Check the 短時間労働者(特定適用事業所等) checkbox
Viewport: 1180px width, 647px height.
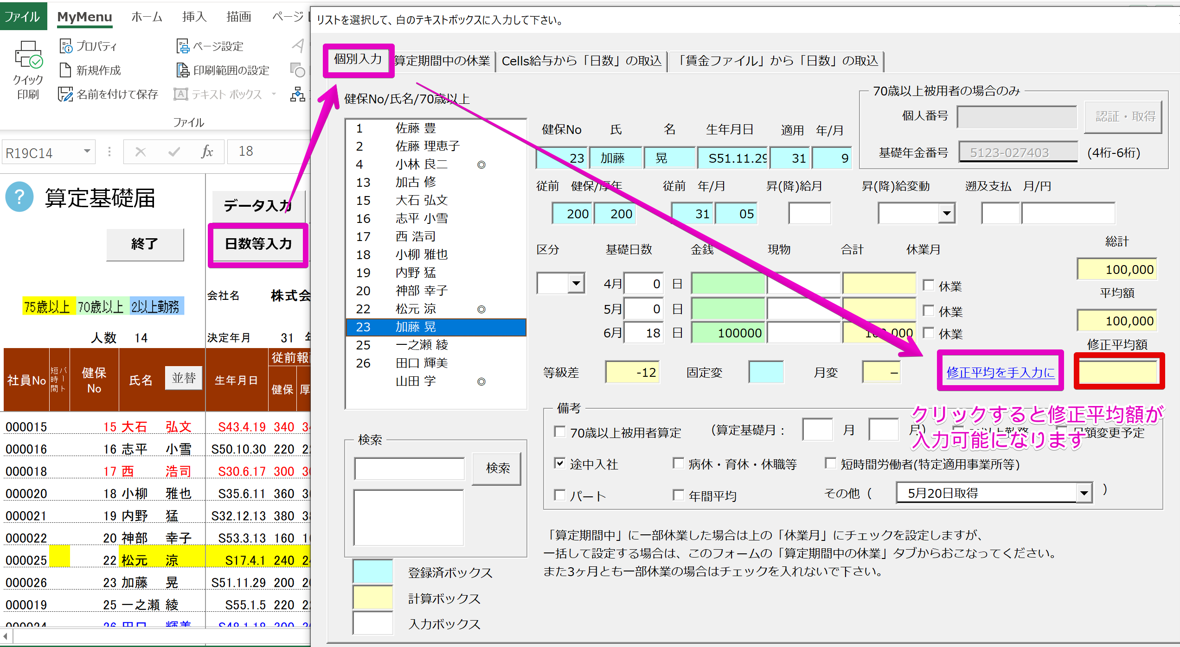tap(831, 463)
